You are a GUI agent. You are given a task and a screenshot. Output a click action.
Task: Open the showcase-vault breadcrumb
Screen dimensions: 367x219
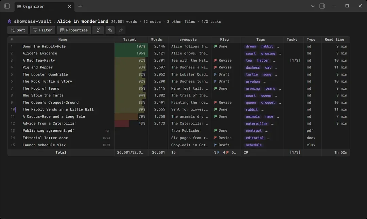[33, 21]
